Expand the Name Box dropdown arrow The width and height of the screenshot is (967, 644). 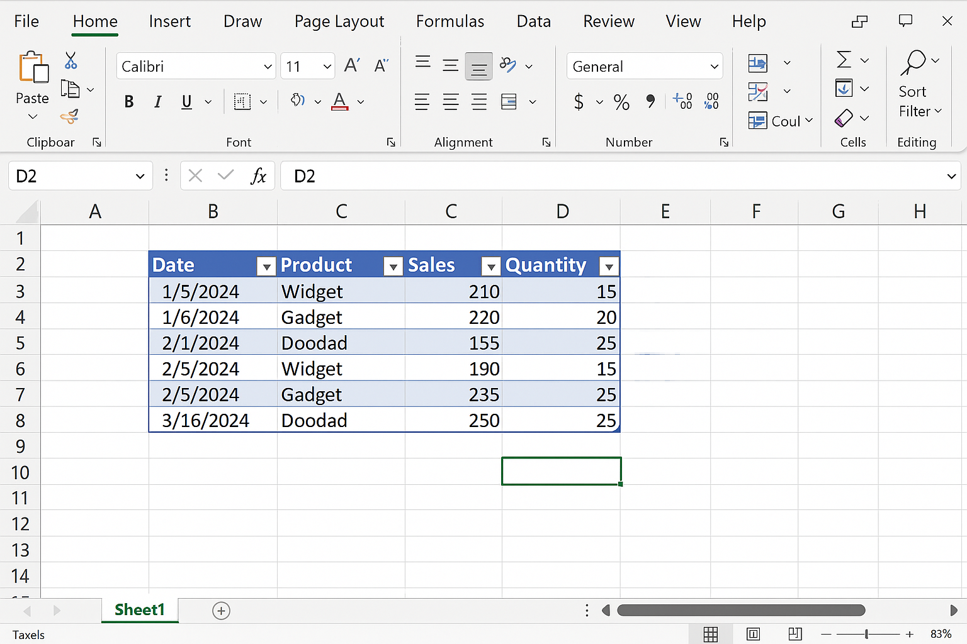[140, 176]
